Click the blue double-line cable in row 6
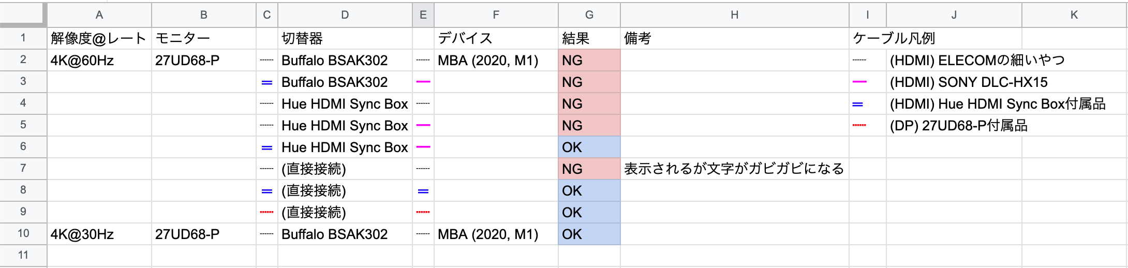The height and width of the screenshot is (268, 1128). [267, 147]
